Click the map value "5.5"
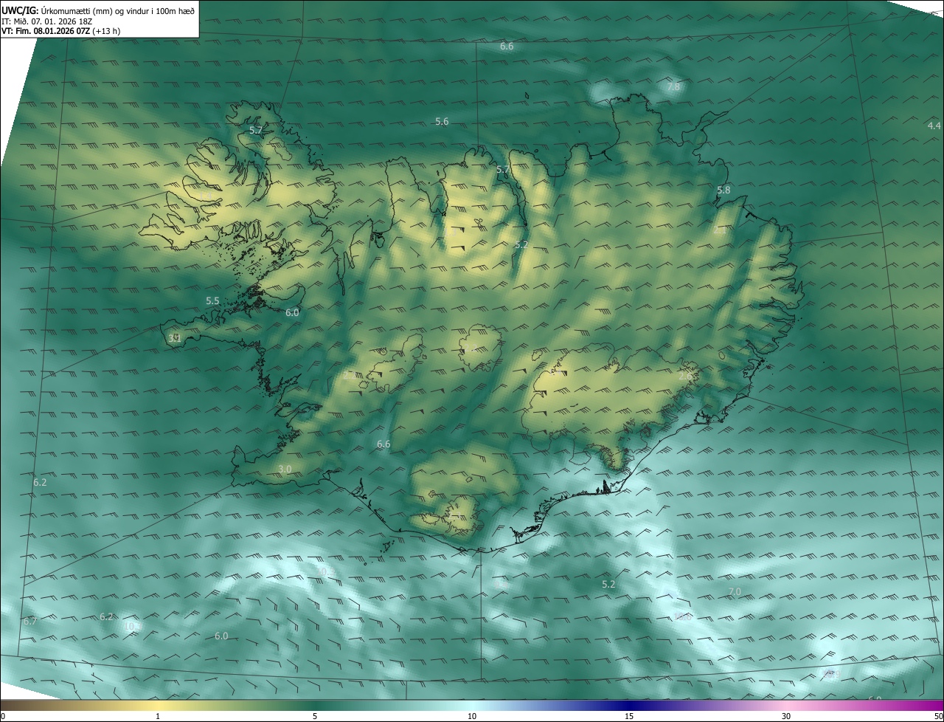The height and width of the screenshot is (722, 944). click(212, 301)
